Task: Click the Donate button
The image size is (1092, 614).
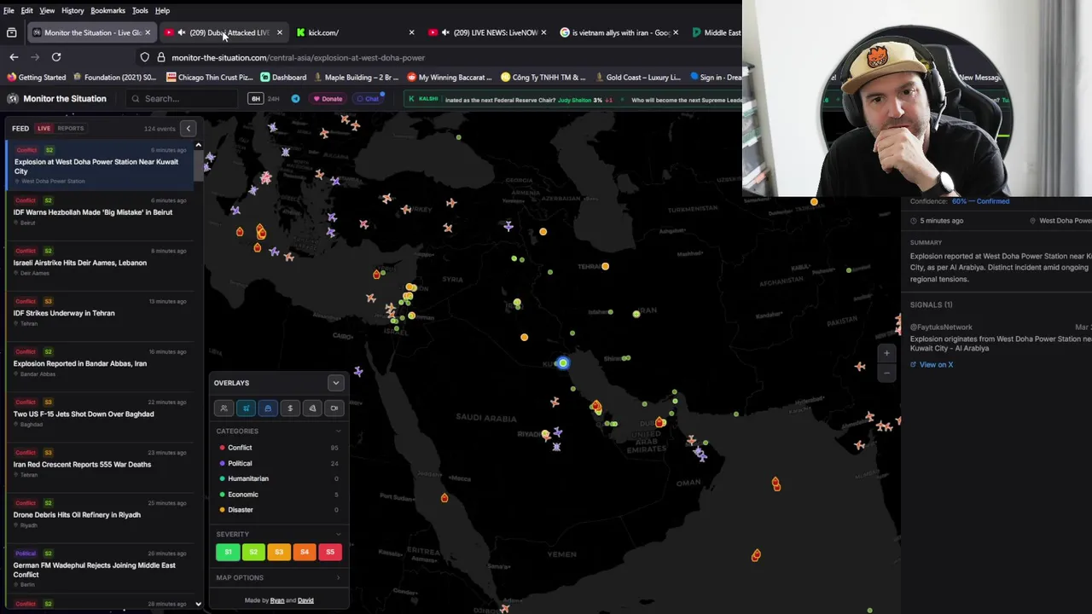Action: tap(328, 99)
